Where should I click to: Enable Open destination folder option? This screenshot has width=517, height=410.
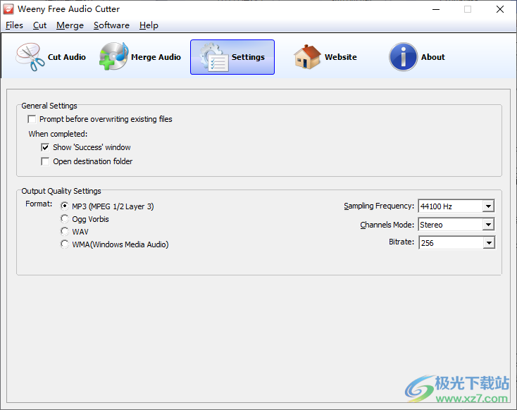(x=46, y=162)
